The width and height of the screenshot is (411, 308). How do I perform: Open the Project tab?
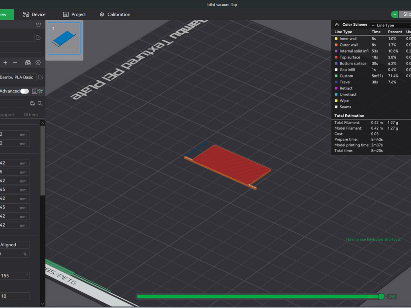74,14
